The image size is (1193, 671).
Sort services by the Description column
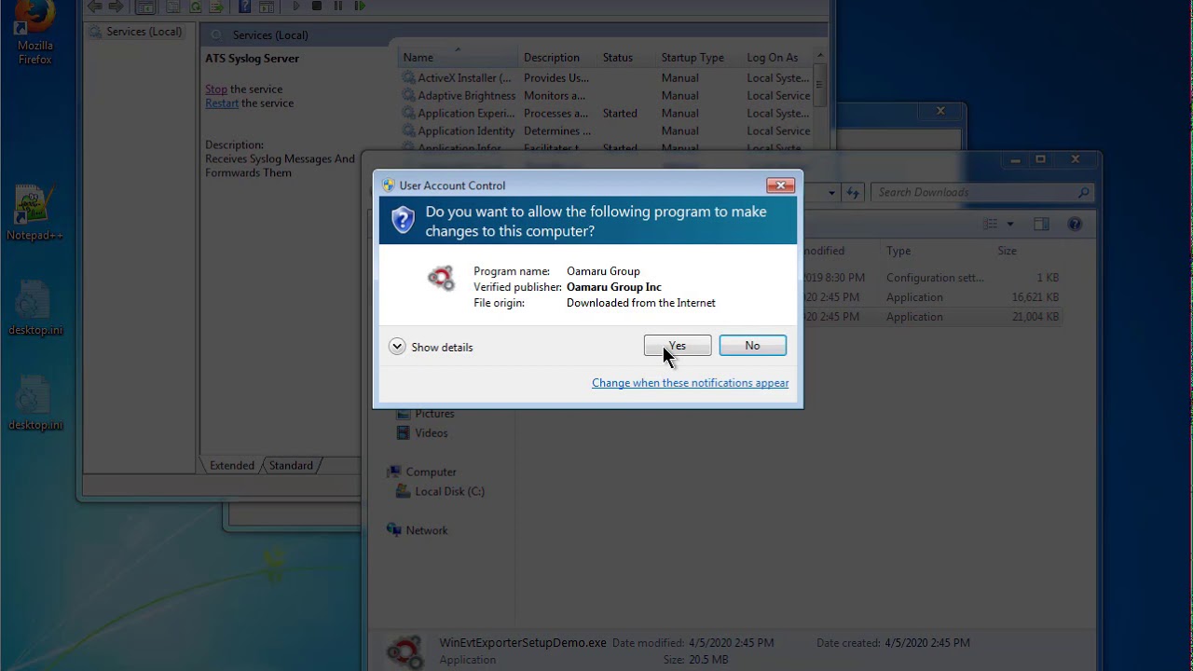click(x=557, y=58)
